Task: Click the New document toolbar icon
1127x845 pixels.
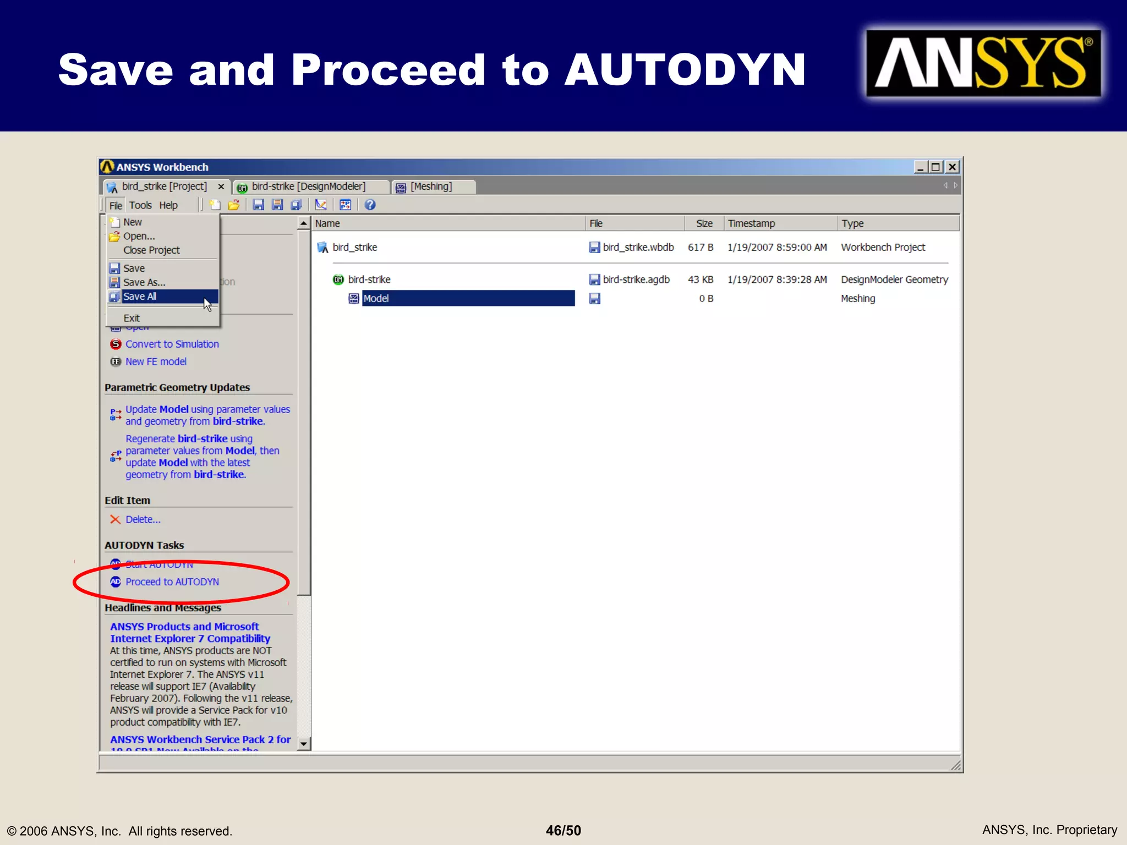Action: 215,205
